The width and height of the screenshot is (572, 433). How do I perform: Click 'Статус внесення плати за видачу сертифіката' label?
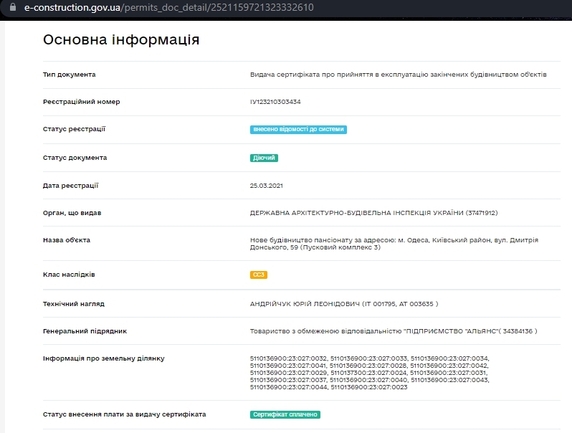tap(125, 414)
